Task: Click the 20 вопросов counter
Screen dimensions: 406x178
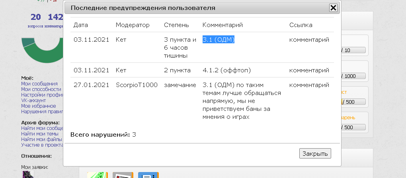Action: click(36, 20)
